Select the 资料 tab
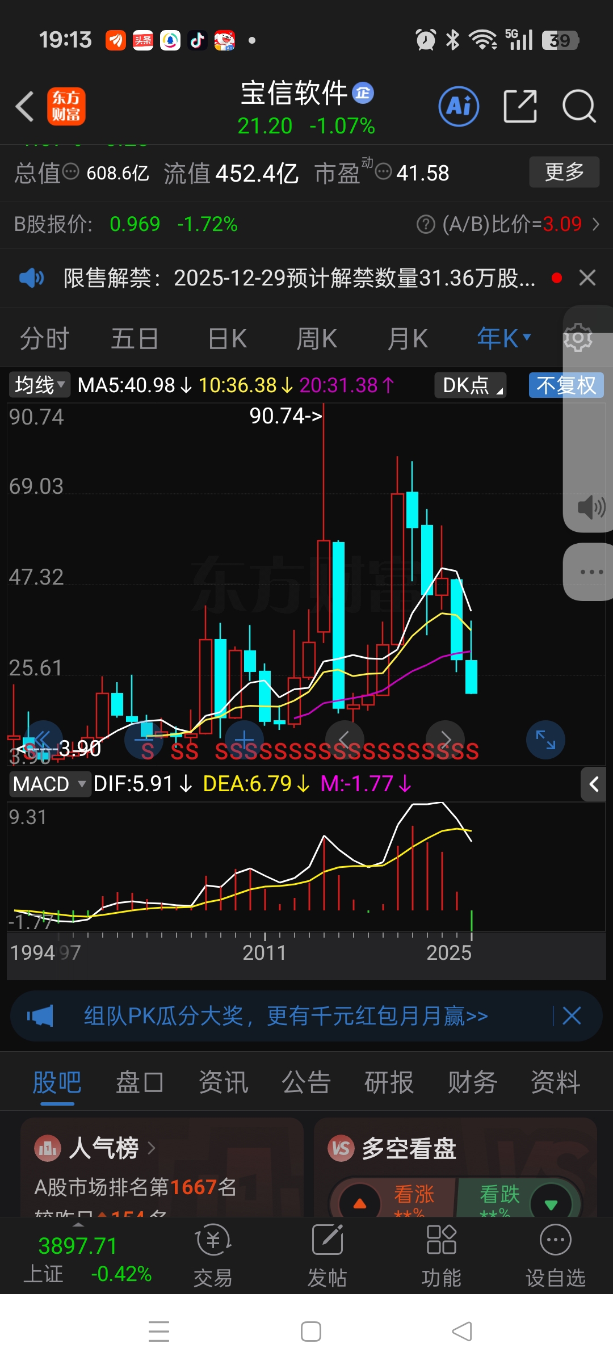Image resolution: width=613 pixels, height=1369 pixels. click(x=556, y=1083)
